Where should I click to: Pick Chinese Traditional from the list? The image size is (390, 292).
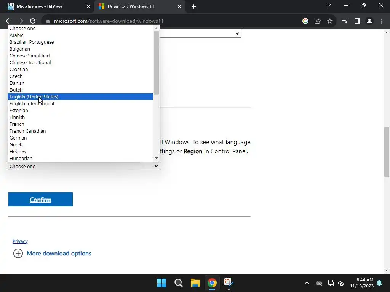pyautogui.click(x=81, y=63)
